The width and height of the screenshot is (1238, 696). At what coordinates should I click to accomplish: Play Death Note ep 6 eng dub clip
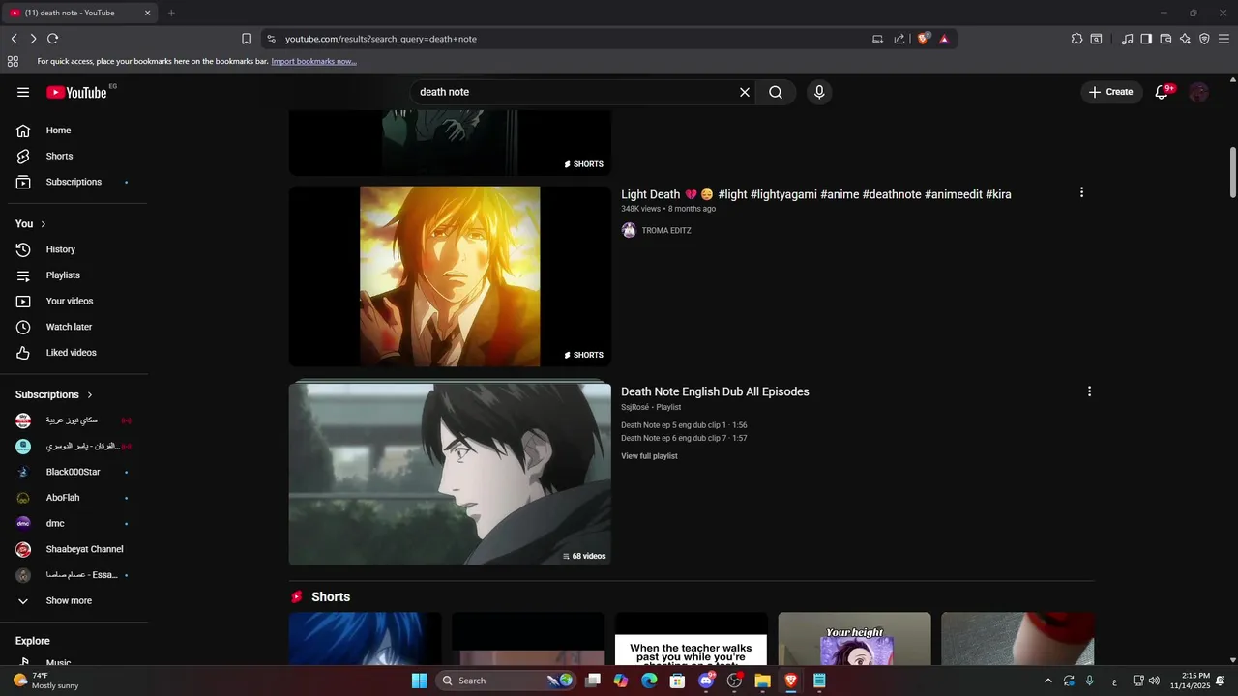pyautogui.click(x=684, y=438)
